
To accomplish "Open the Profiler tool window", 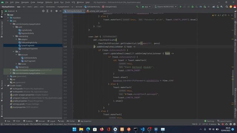I will coord(71,121).
